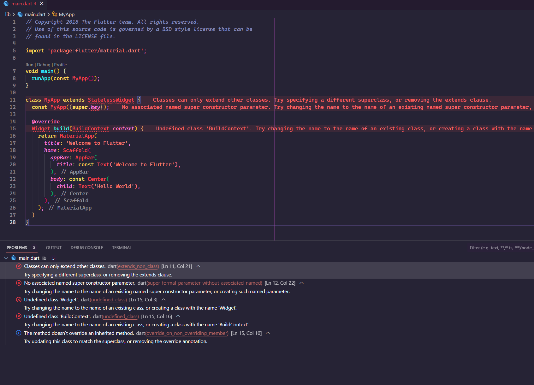Click the import statement on line 5
The width and height of the screenshot is (534, 385).
[86, 51]
